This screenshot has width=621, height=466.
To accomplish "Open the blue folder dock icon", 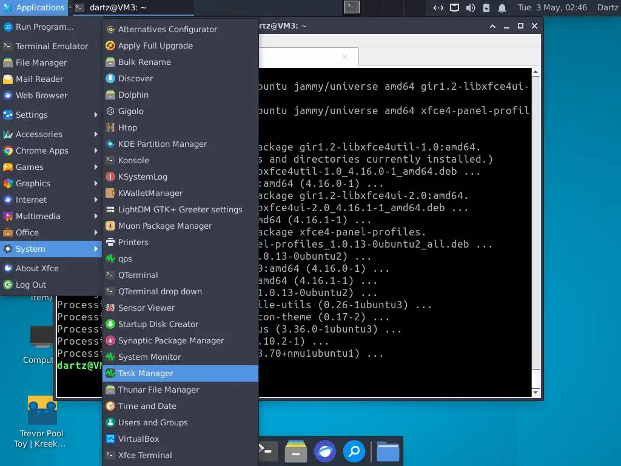I will tap(388, 451).
